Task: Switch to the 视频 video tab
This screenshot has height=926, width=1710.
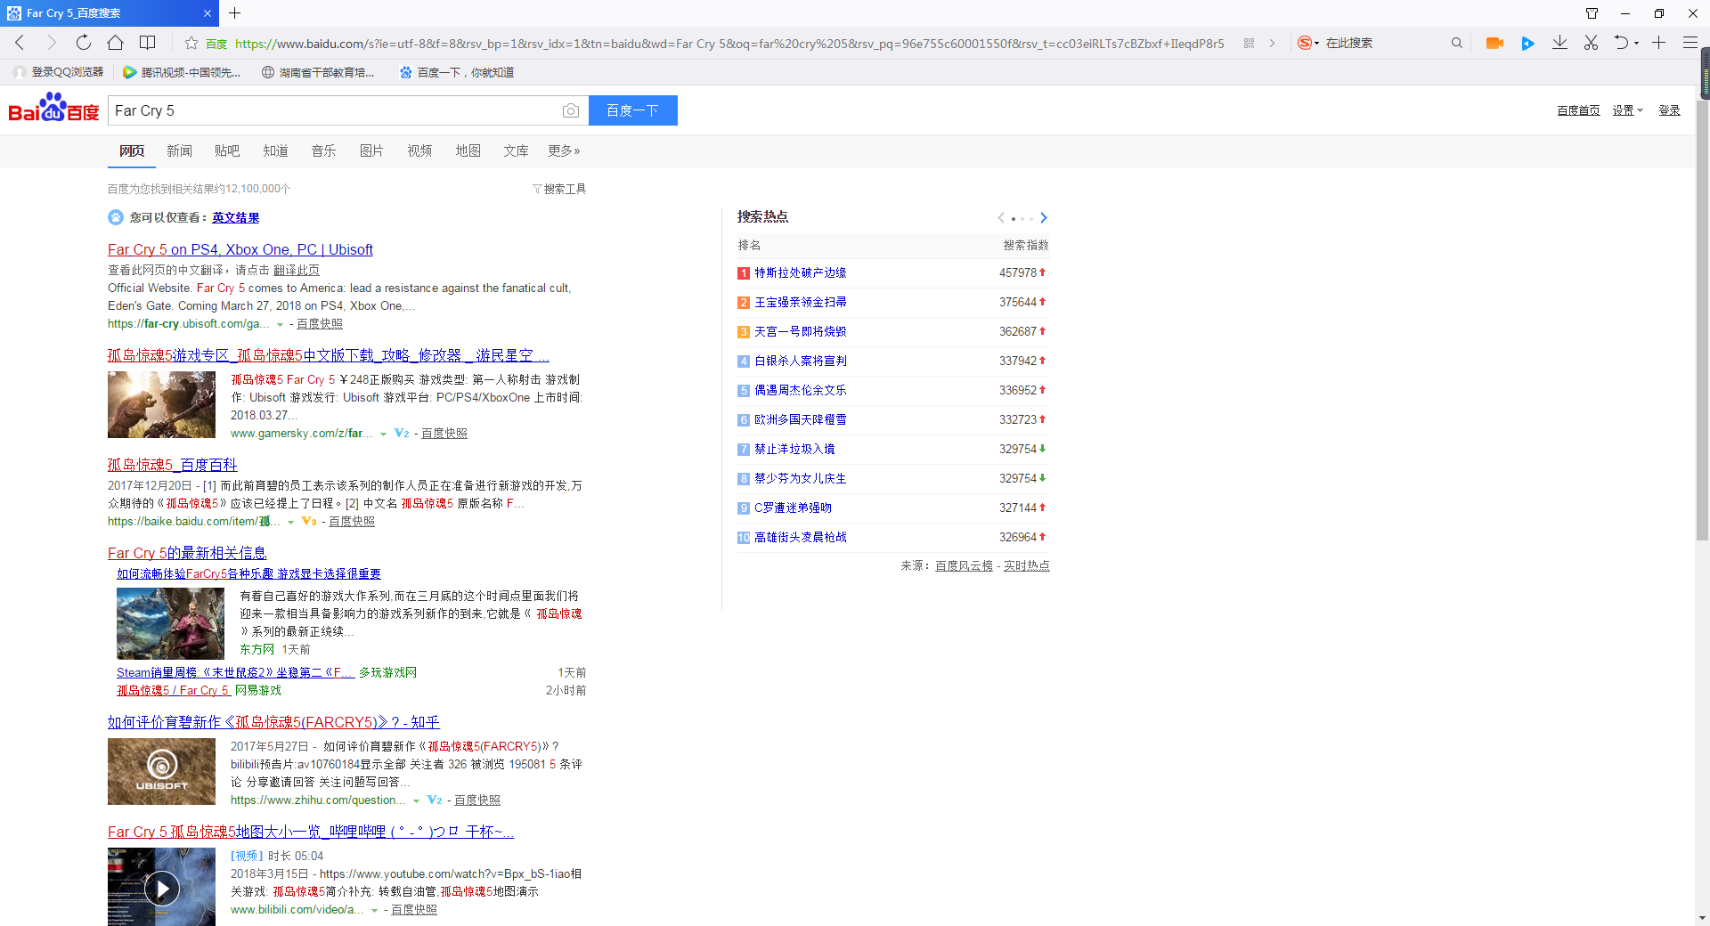Action: coord(419,150)
